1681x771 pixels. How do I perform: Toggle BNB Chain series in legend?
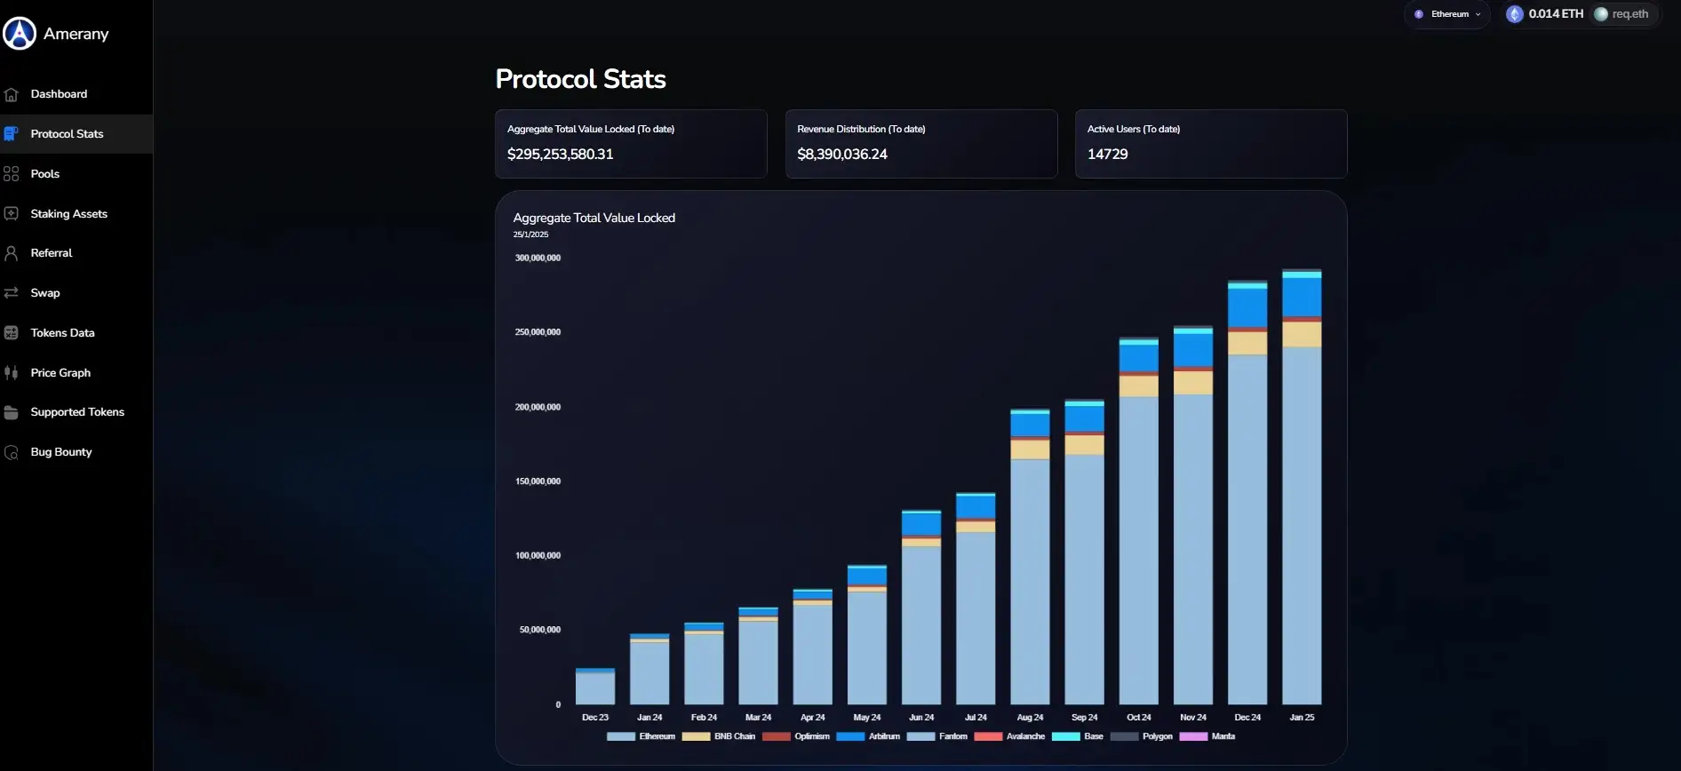coord(734,736)
